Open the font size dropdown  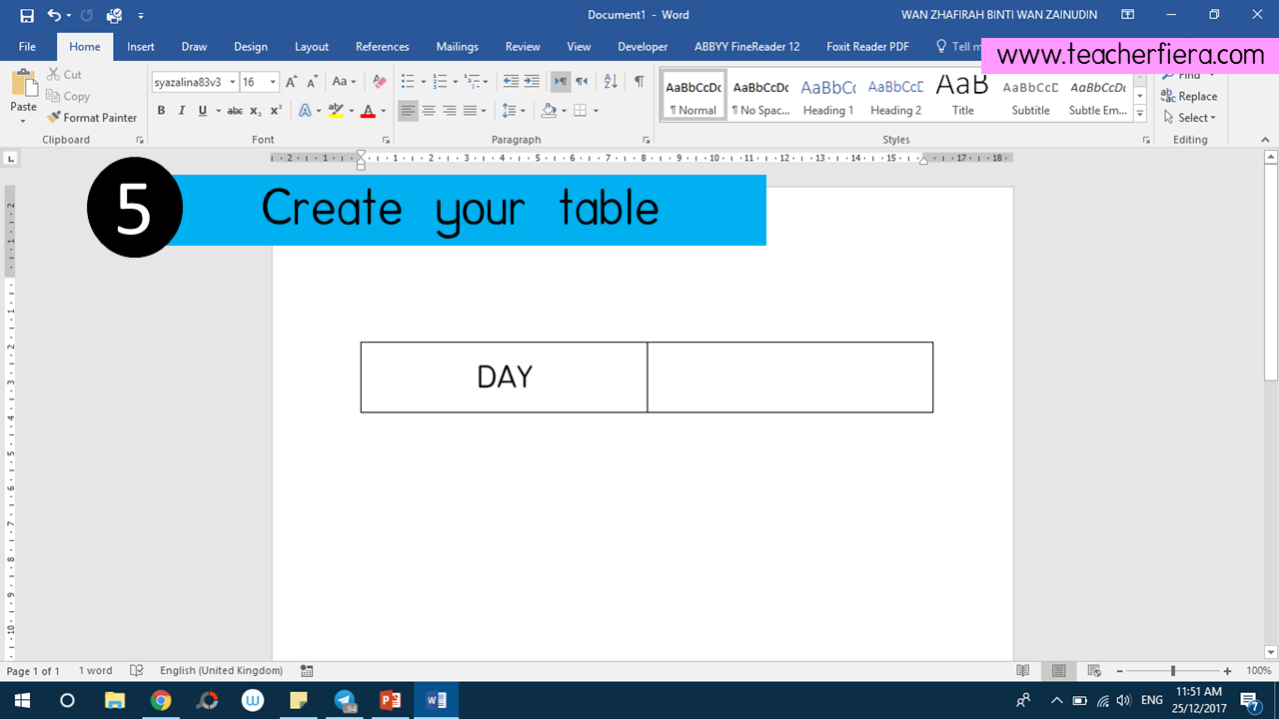273,81
